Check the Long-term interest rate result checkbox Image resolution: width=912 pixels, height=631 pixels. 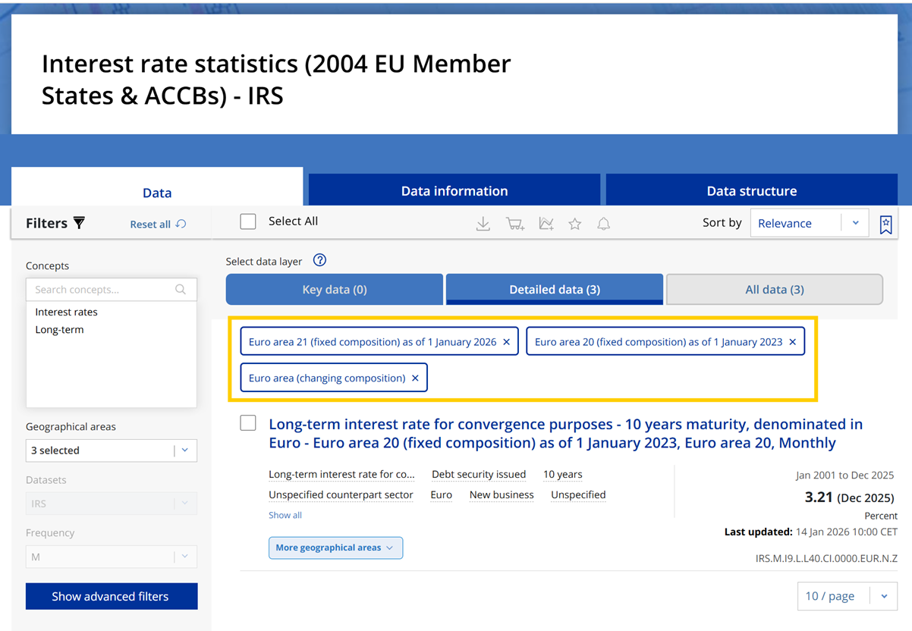[248, 423]
